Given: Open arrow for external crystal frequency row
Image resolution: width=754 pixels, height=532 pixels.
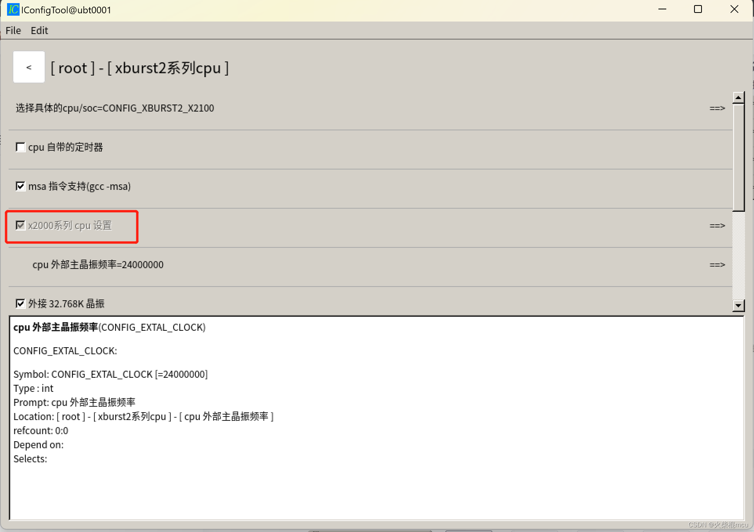Looking at the screenshot, I should pyautogui.click(x=717, y=265).
